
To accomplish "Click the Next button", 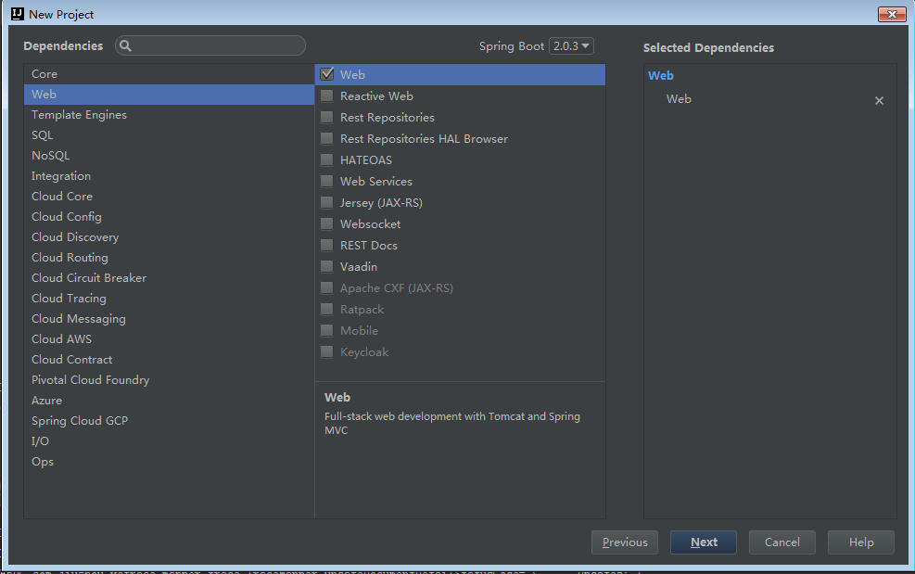I will tap(704, 542).
